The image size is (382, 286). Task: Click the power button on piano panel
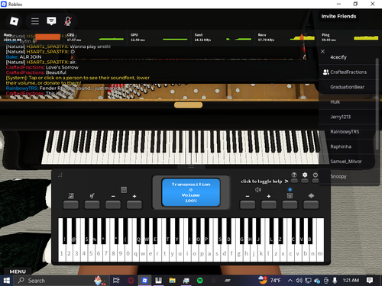(316, 181)
